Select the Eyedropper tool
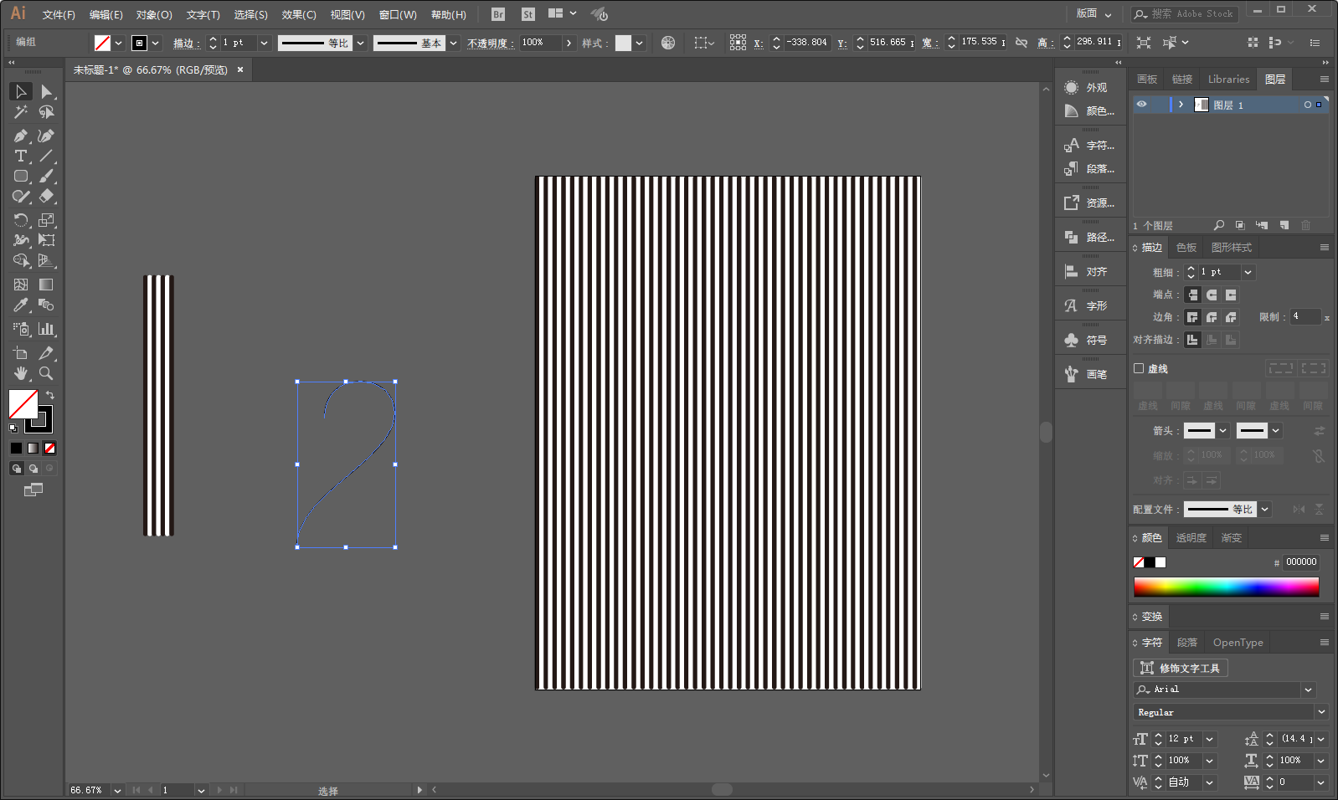 [21, 305]
